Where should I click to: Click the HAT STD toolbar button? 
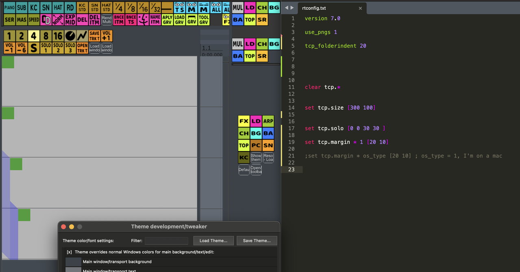[x=107, y=7]
